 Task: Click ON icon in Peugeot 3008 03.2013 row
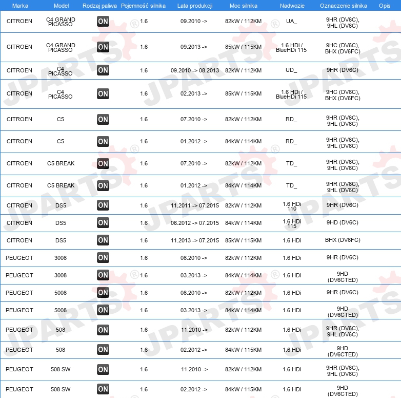pos(103,275)
